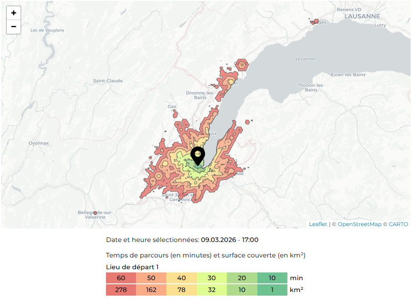Screen dimensions: 412x302
Task: Click the 1 km² area cell
Action: [x=272, y=290]
